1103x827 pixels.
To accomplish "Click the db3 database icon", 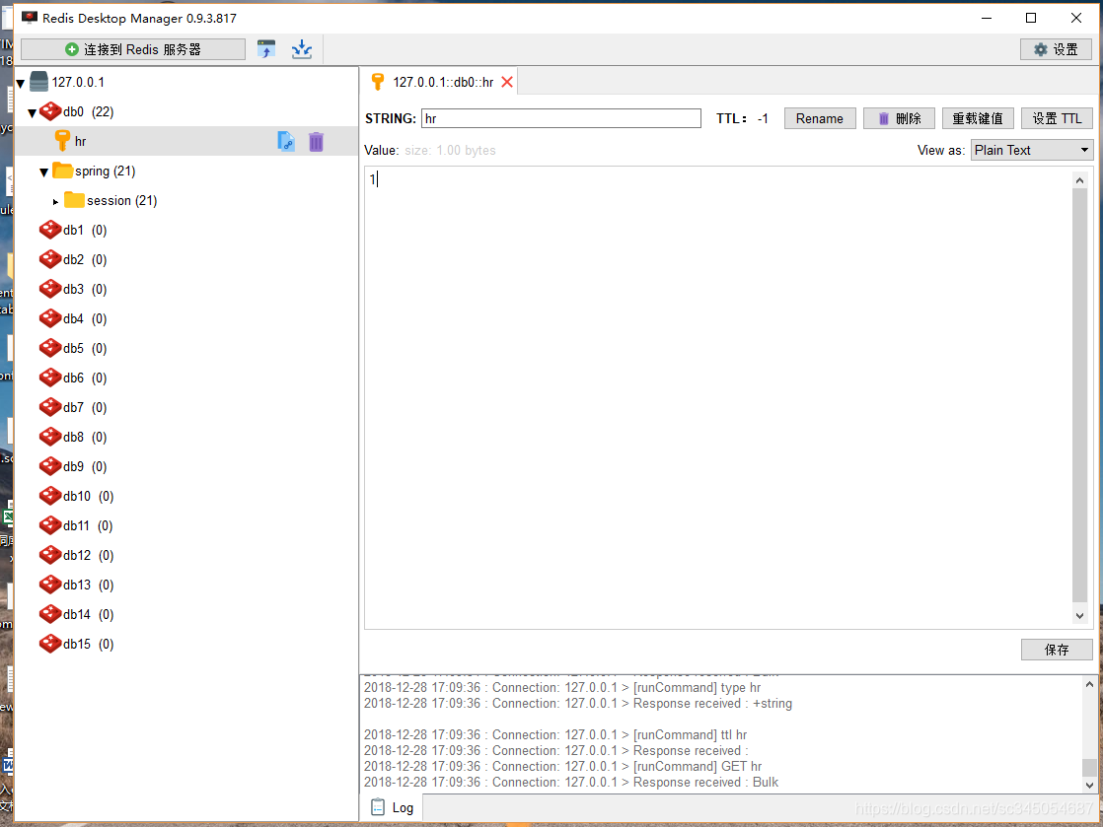I will click(50, 289).
